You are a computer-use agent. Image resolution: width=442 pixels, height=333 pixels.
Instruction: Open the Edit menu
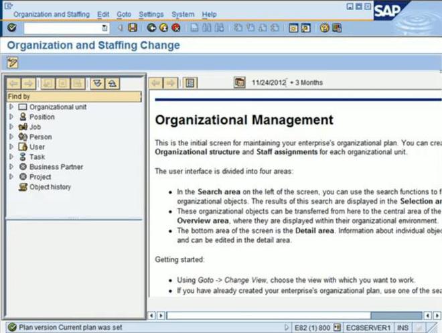103,14
